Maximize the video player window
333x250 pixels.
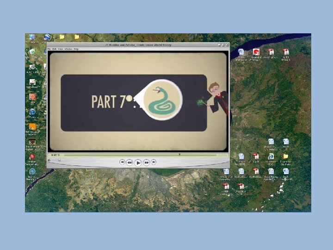[223, 45]
